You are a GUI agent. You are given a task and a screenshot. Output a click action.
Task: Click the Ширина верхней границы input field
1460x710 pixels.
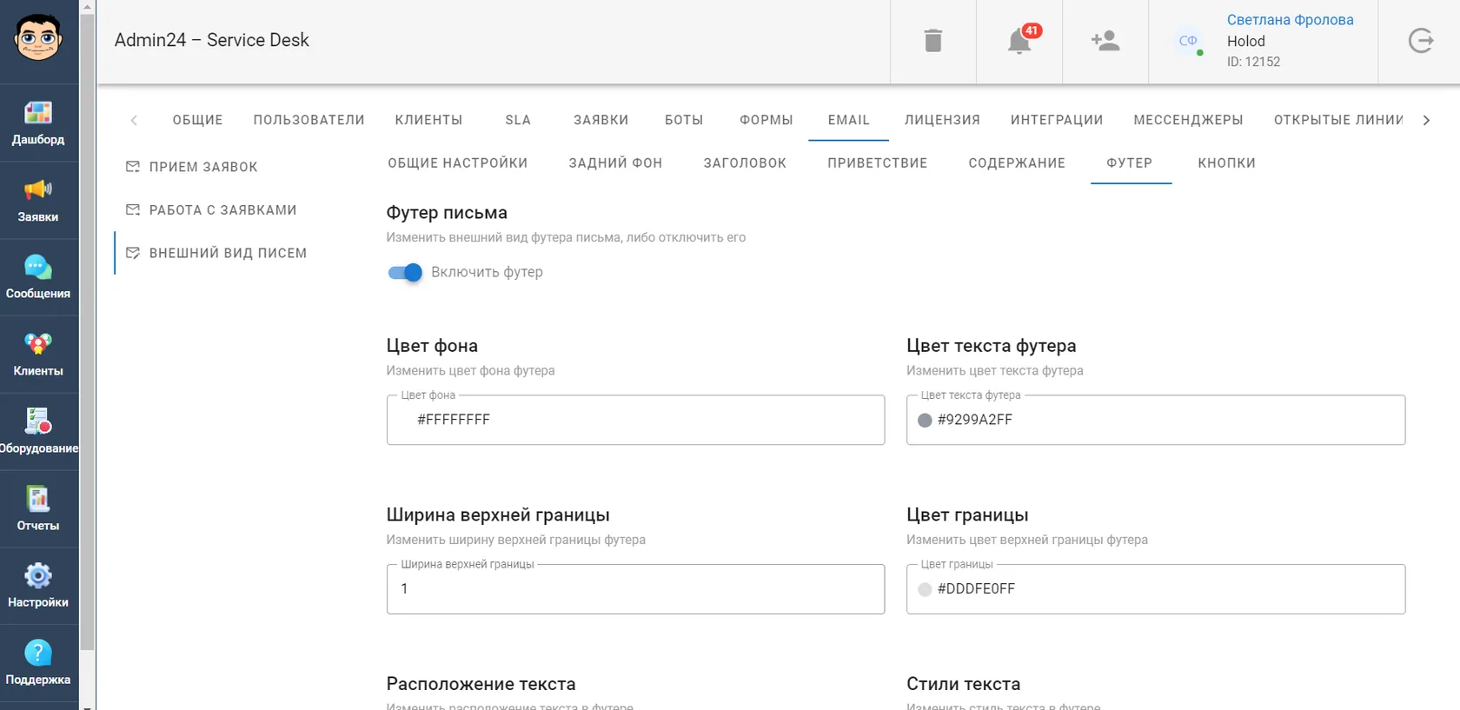coord(635,589)
